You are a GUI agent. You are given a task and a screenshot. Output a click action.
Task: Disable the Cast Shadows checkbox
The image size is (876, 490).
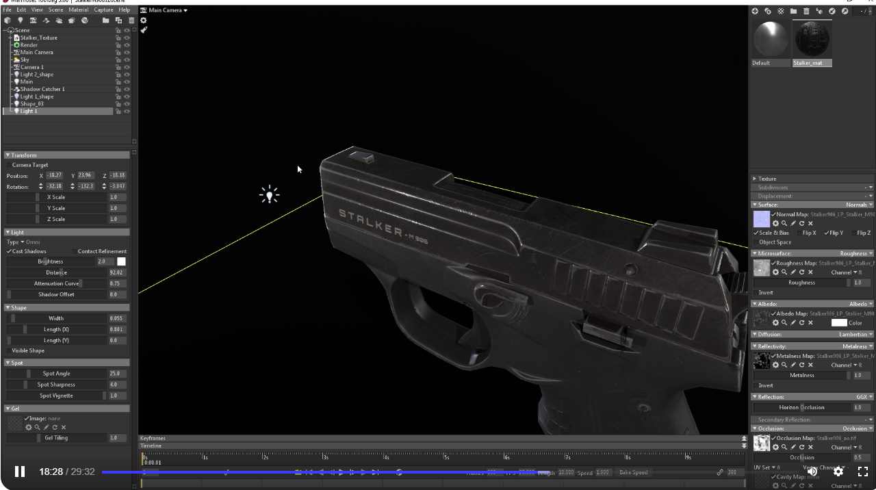[10, 251]
